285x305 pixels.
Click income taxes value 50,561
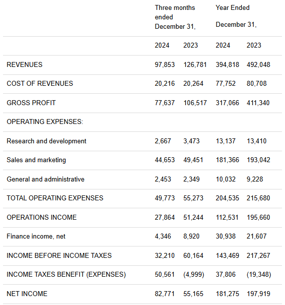[x=165, y=274]
